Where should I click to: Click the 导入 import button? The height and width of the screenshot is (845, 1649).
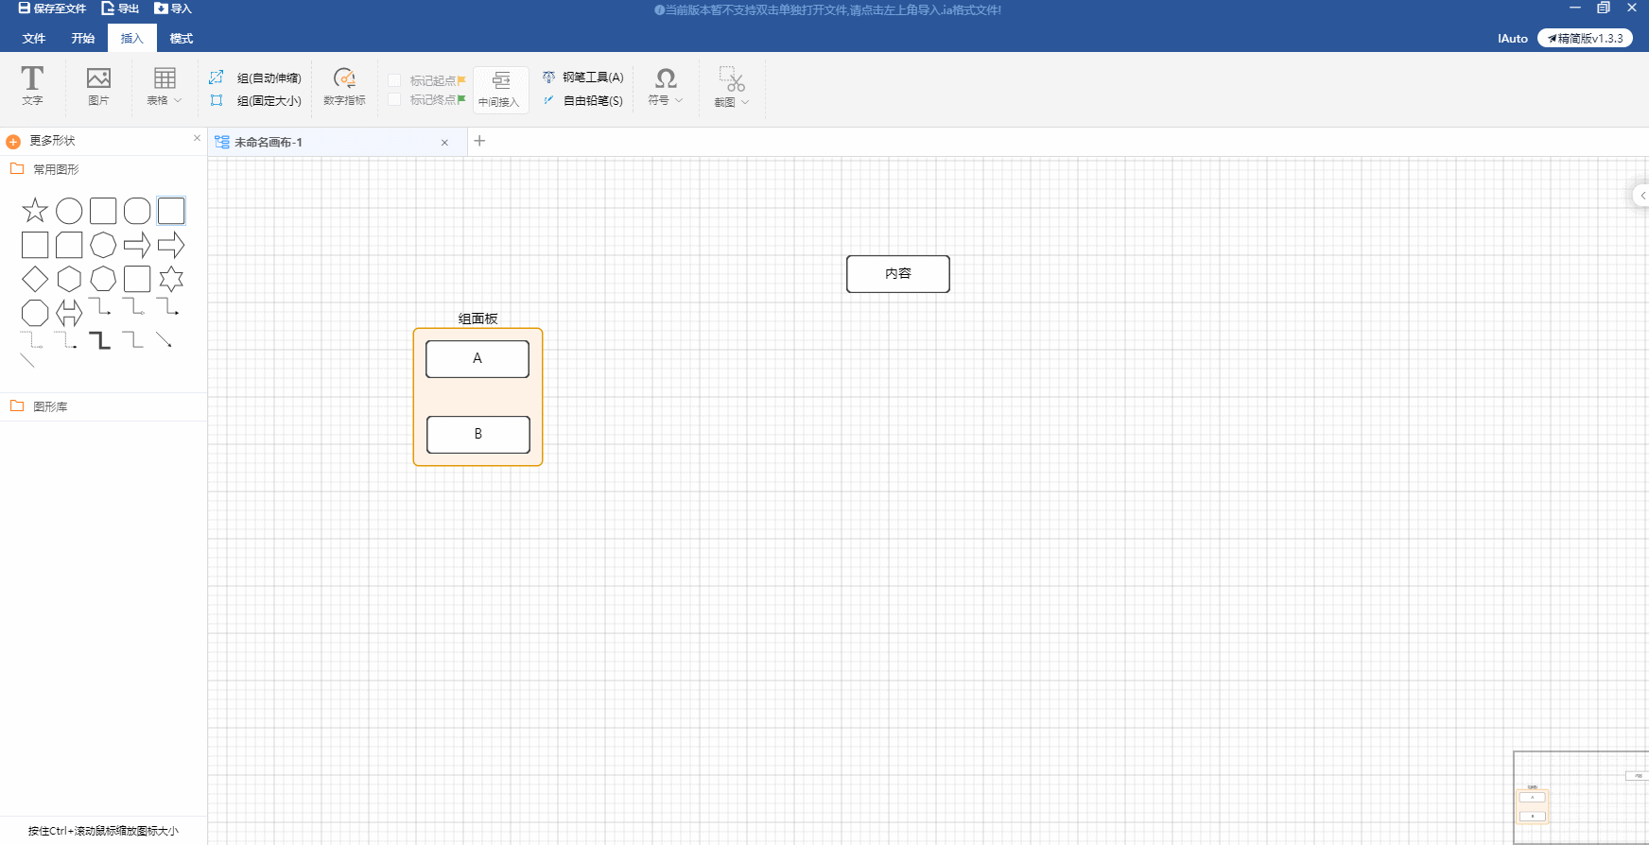click(173, 9)
